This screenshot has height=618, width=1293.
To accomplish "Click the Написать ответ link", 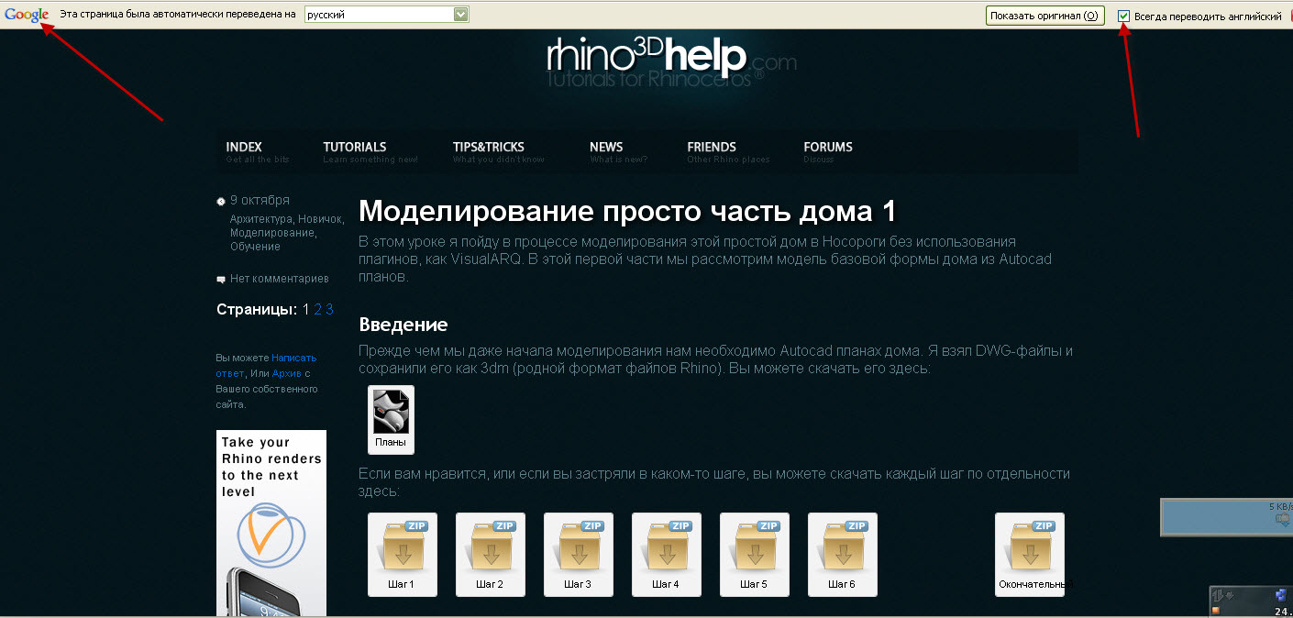I will pos(266,366).
